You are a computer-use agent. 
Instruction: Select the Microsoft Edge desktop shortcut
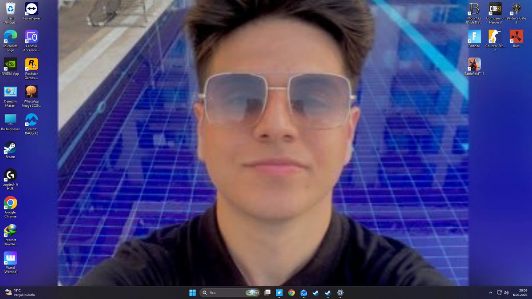10,41
